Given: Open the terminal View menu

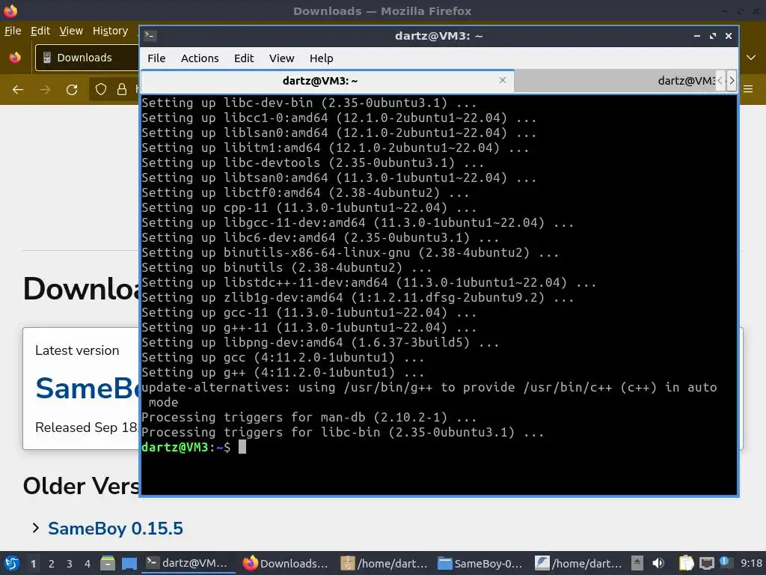Looking at the screenshot, I should (281, 58).
